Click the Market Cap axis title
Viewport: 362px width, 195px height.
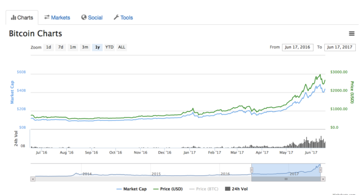[12, 92]
